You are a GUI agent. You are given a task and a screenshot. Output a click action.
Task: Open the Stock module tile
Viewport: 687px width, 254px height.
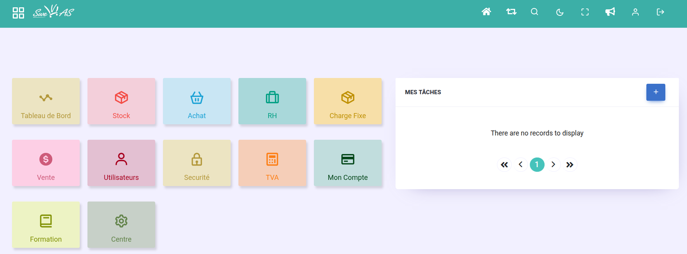[121, 101]
